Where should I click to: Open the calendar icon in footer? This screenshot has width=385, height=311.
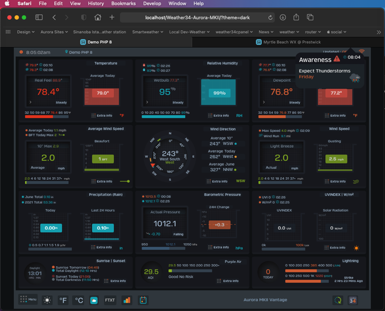[x=143, y=300]
